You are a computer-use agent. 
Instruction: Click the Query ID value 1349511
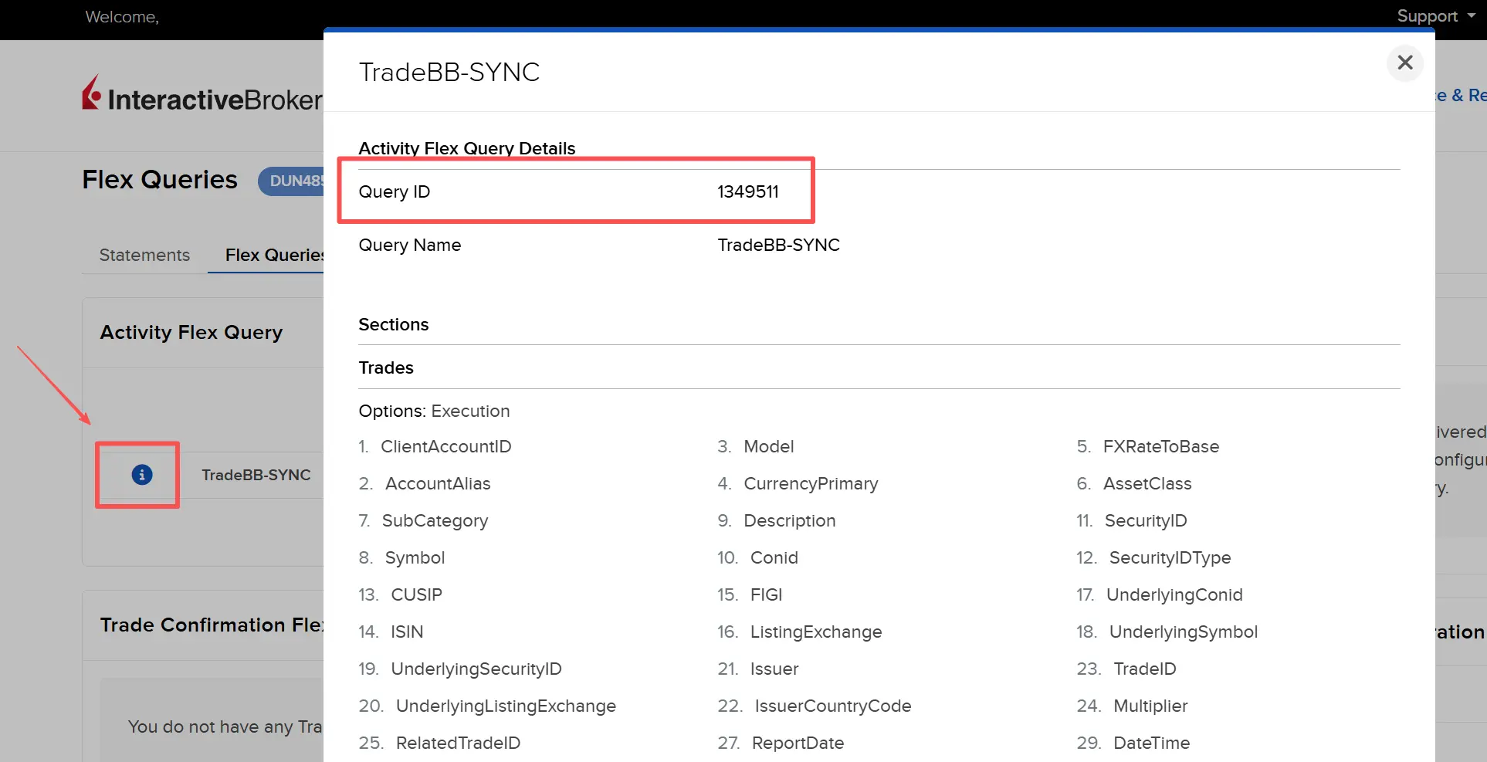[x=747, y=191]
